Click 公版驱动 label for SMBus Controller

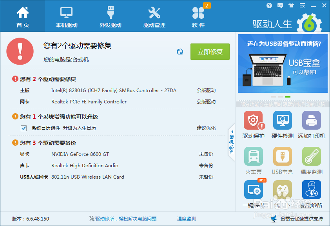pyautogui.click(x=206, y=90)
